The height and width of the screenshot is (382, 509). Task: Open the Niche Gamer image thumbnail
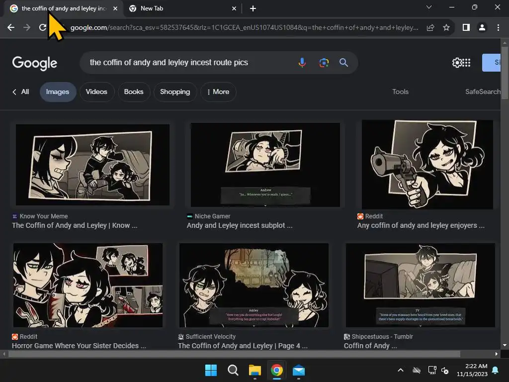coord(265,165)
